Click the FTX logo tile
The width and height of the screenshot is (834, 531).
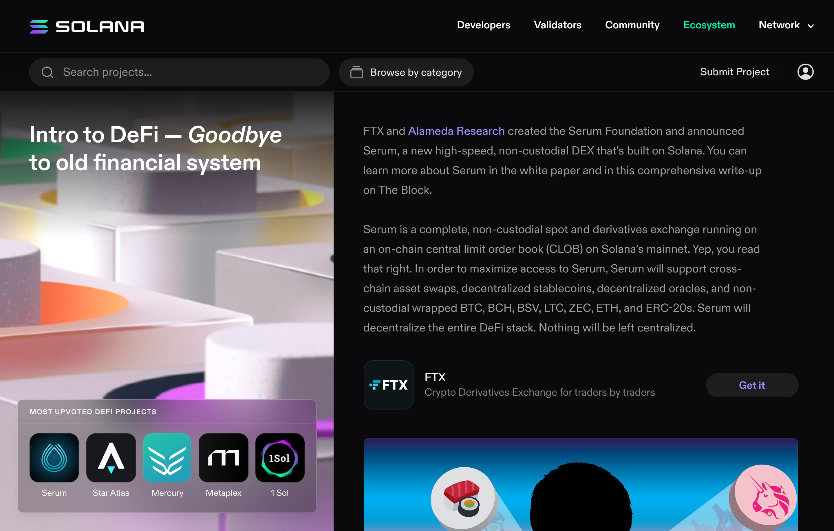coord(388,385)
